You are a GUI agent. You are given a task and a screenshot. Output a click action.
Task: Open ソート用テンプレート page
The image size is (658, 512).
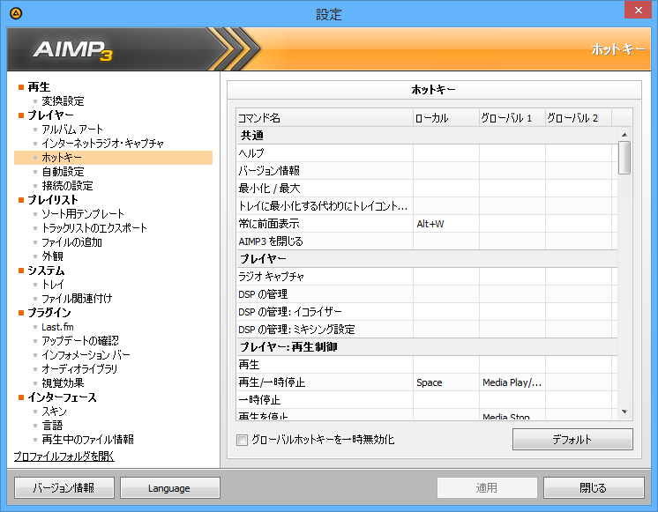coord(83,214)
